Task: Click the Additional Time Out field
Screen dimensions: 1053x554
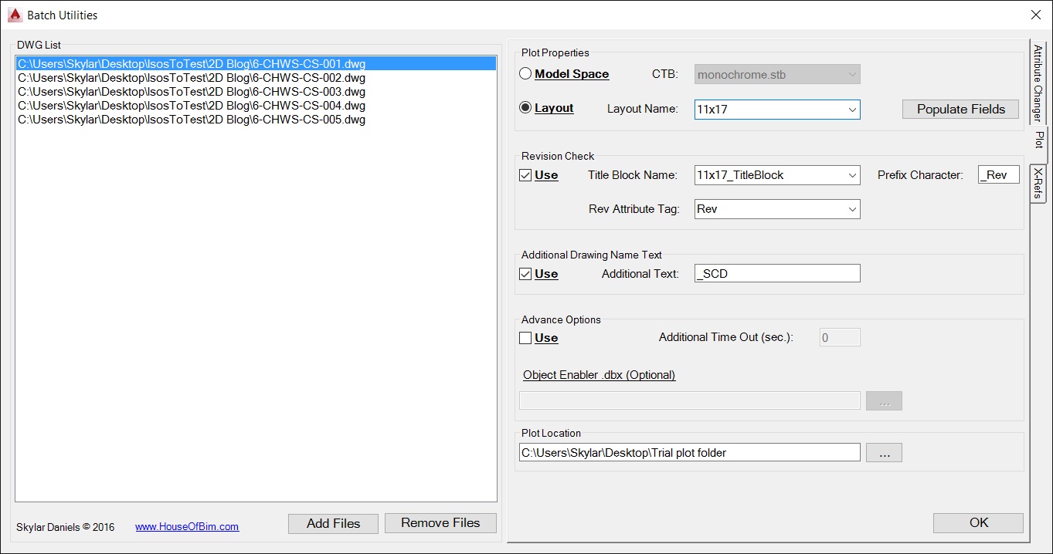Action: 840,337
